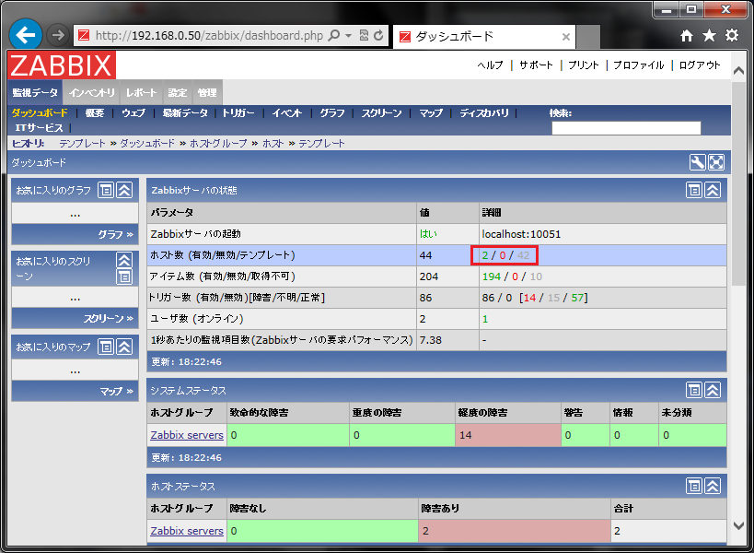This screenshot has height=553, width=754.
Task: Open the グラフ submenu item
Action: [x=332, y=112]
